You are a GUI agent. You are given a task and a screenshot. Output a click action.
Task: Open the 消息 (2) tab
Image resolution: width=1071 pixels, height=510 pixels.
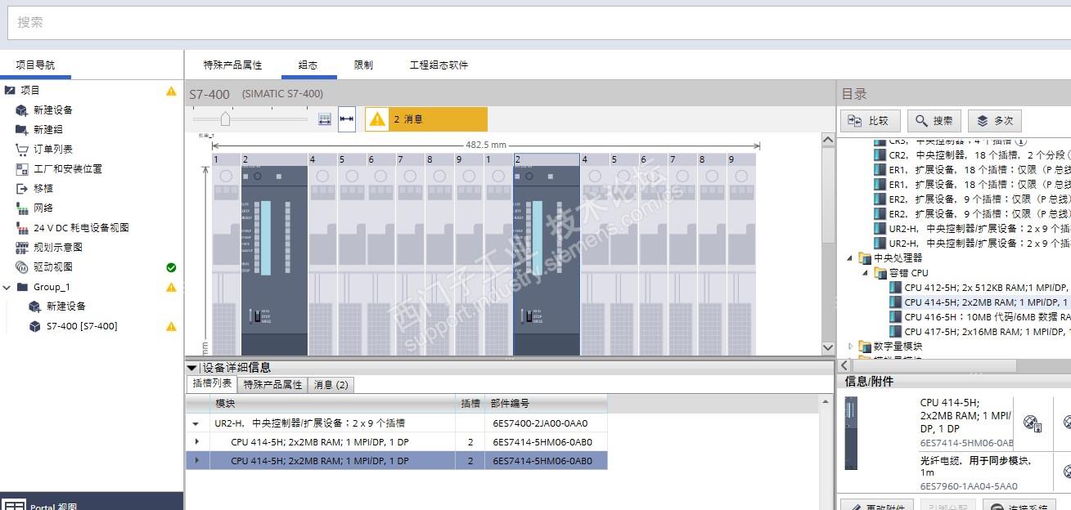pyautogui.click(x=331, y=384)
